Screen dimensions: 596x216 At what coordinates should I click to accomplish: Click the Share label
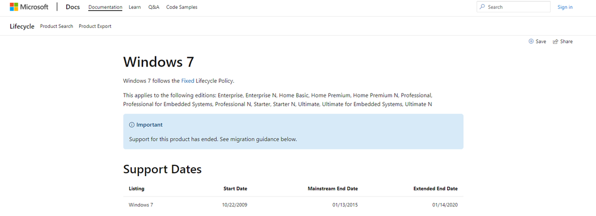coord(566,42)
